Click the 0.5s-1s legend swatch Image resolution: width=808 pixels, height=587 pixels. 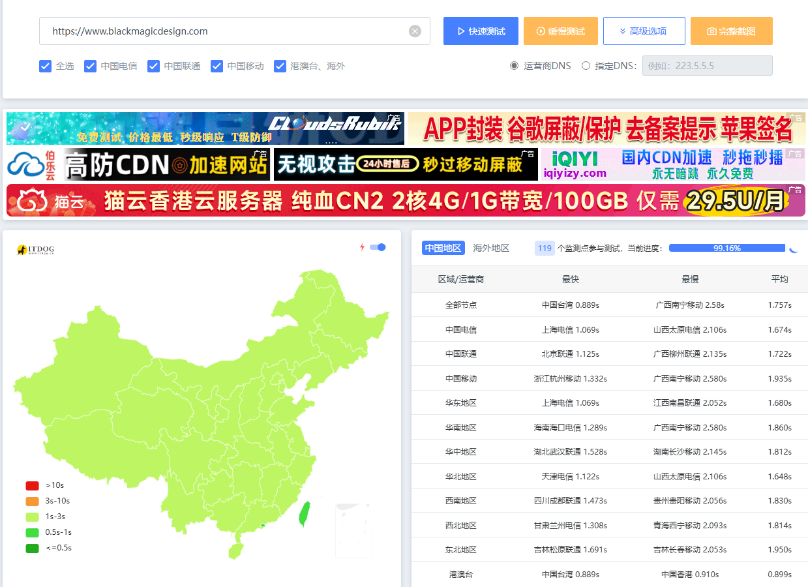click(x=33, y=532)
